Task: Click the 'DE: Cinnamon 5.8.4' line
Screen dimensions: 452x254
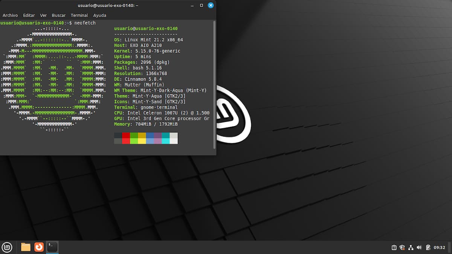Action: [x=138, y=79]
